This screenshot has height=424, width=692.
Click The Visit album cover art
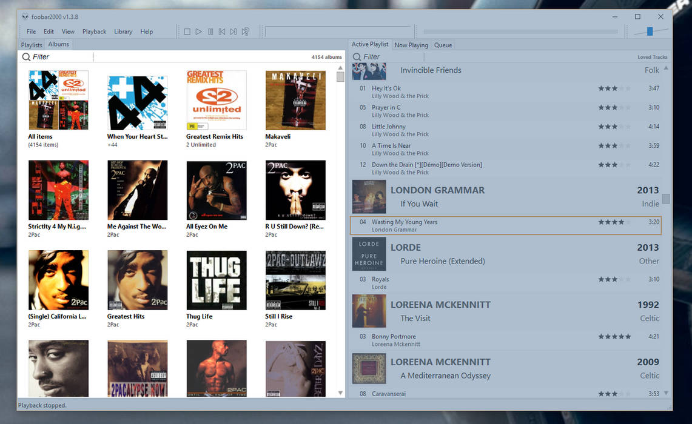click(x=369, y=311)
